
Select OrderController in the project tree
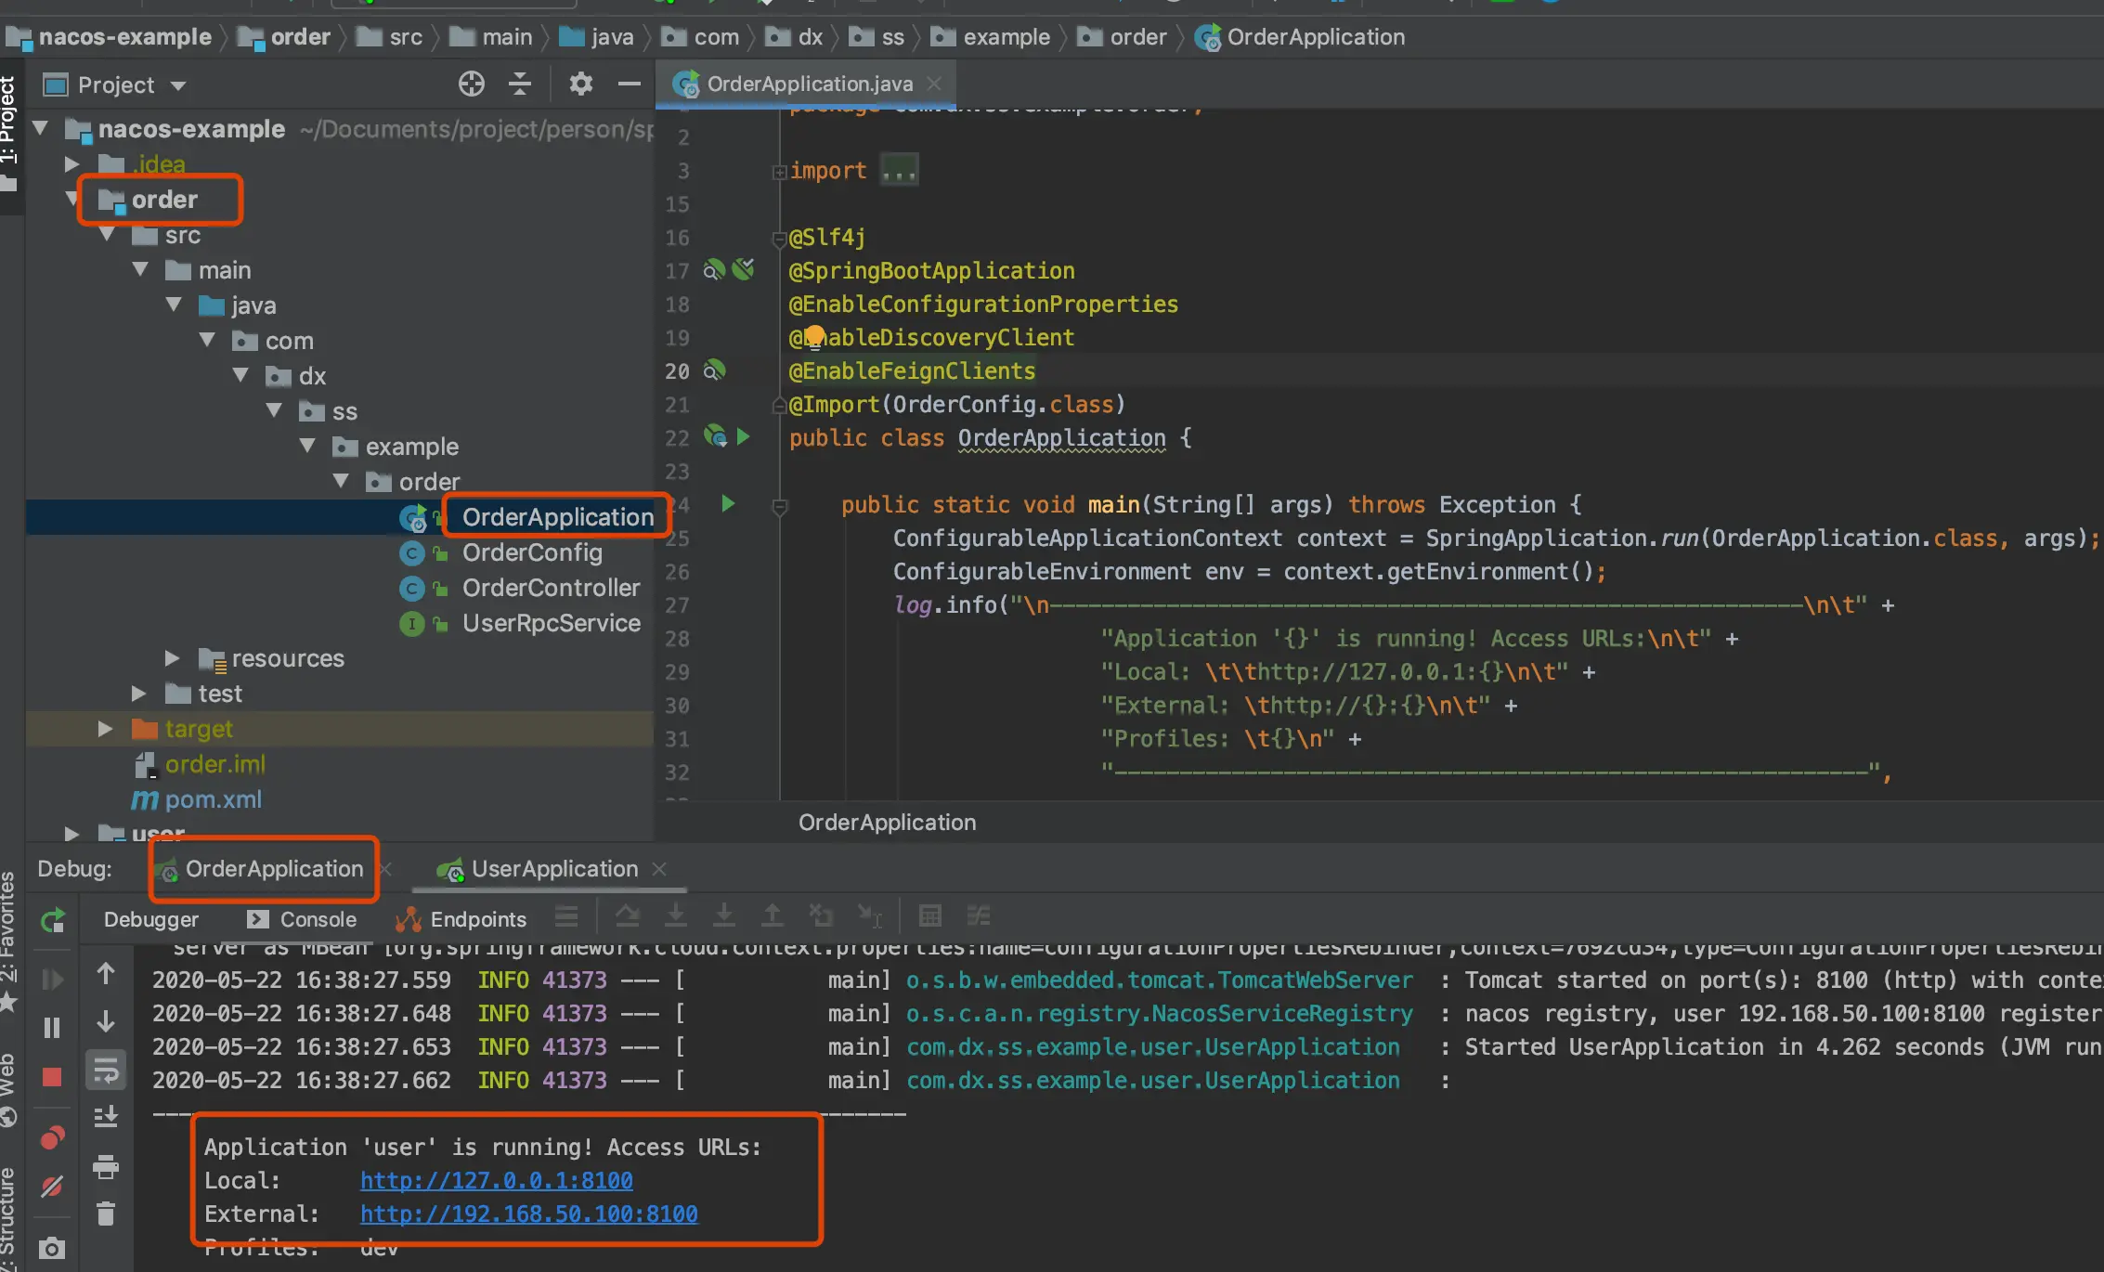pyautogui.click(x=551, y=588)
